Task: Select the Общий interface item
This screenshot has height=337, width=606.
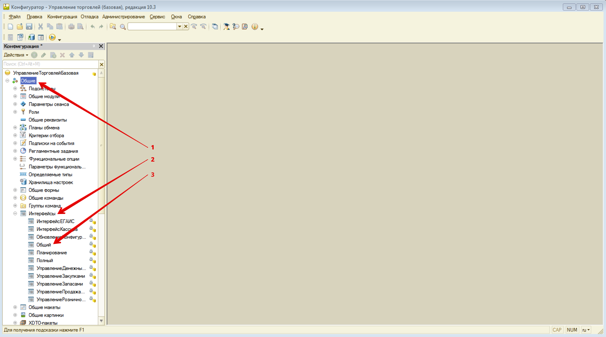Action: click(x=44, y=245)
